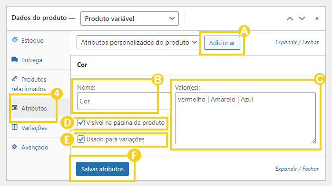Screen dimensions: 332x186
Task: Click the top Expandir / Fechar link
Action: (297, 42)
